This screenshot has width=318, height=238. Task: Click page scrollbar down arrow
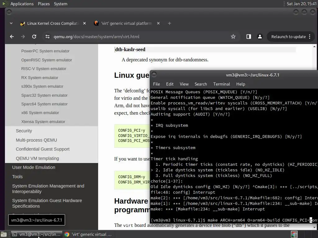pyautogui.click(x=314, y=227)
